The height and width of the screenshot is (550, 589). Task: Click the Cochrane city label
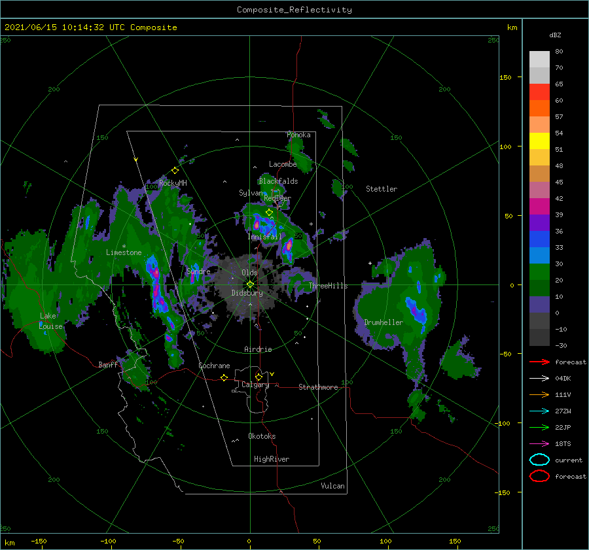[x=214, y=366]
